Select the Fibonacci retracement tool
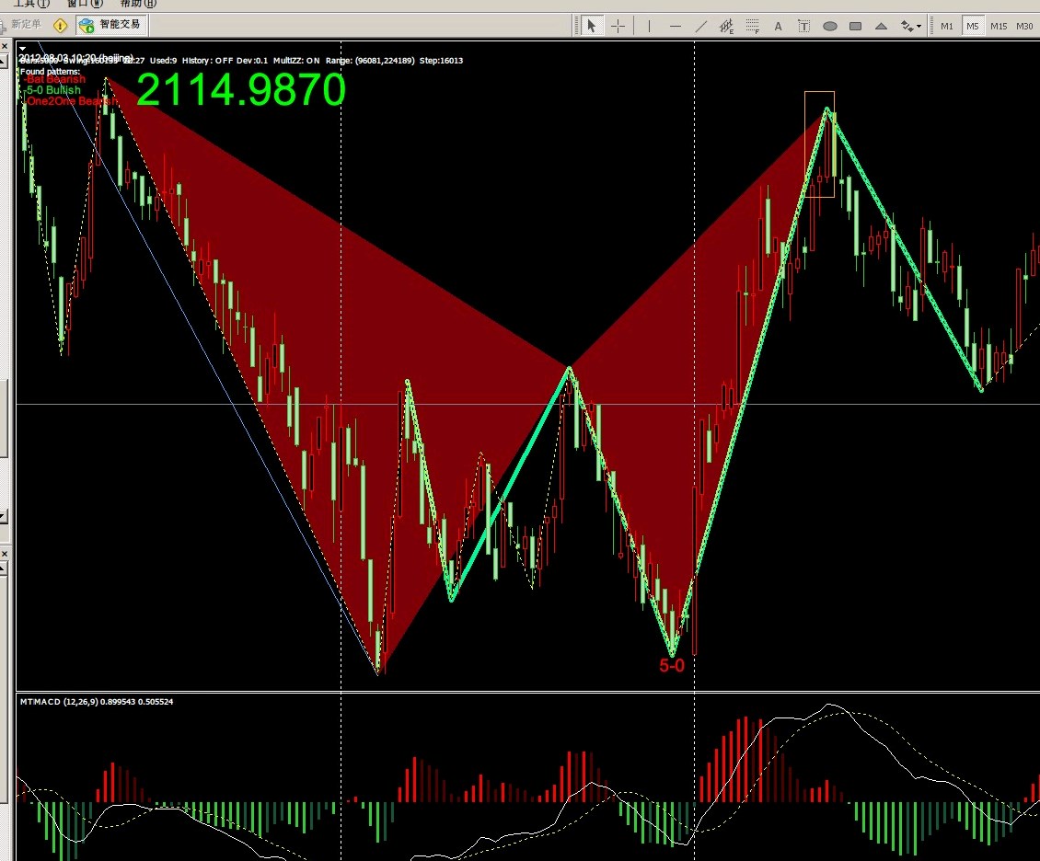 click(752, 26)
